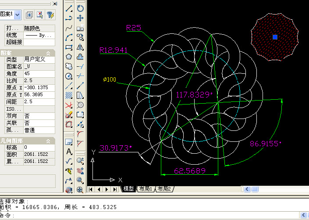Open the object type dropdown 图案填充
The height and width of the screenshot is (220, 309).
pos(18,15)
